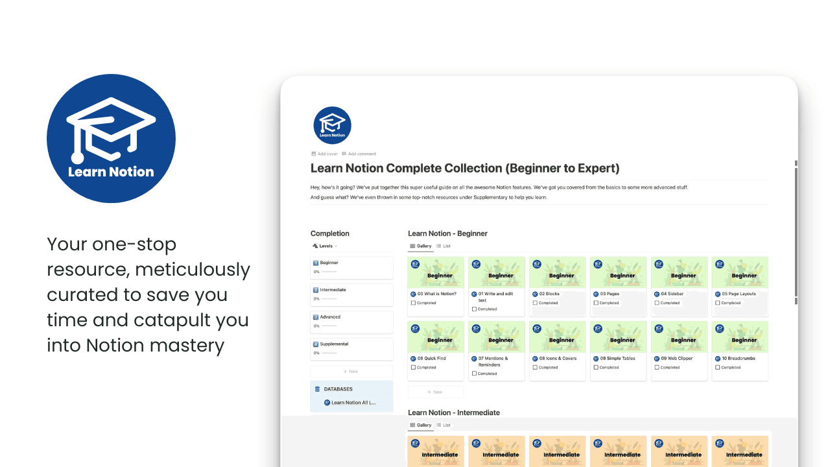This screenshot has height=467, width=830.
Task: Click the Supplemental level card title
Action: [334, 344]
